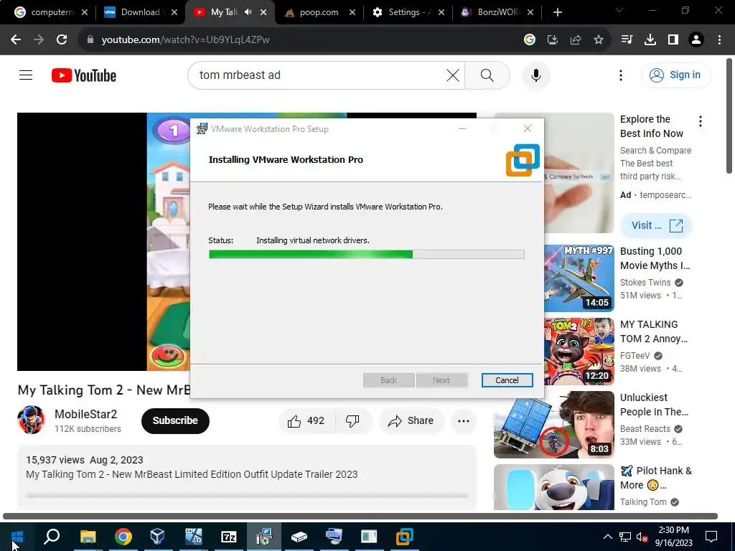This screenshot has height=551, width=735.
Task: Open the Explore the Best Info Now ad title
Action: (652, 126)
